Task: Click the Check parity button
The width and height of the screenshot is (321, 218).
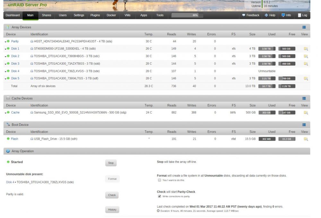Action: [x=112, y=195]
